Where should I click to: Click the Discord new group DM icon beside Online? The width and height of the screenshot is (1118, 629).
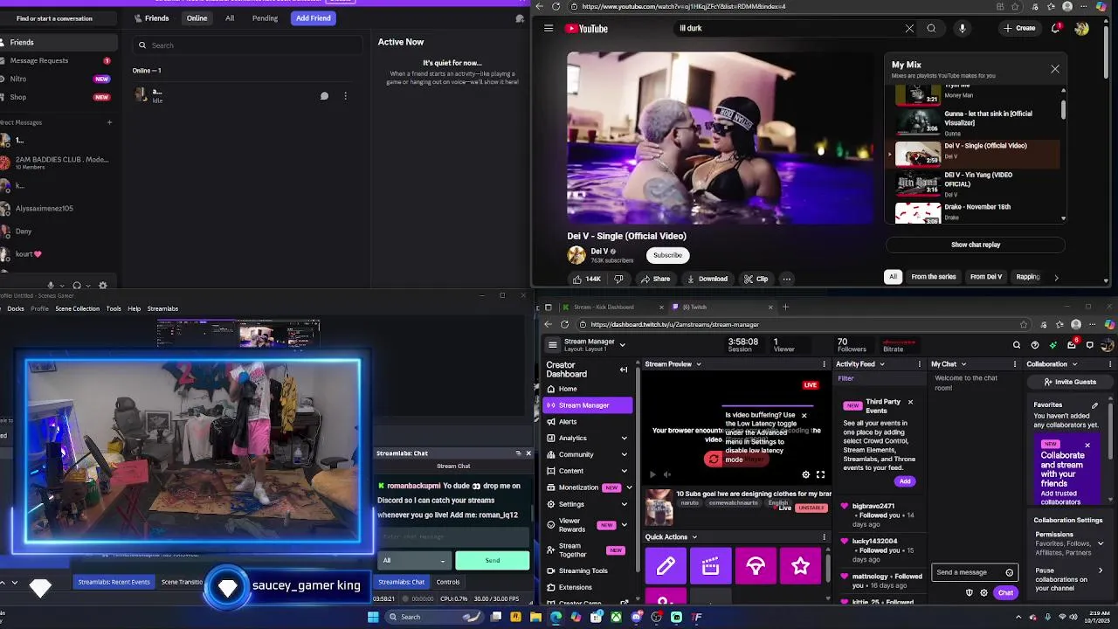pyautogui.click(x=521, y=18)
